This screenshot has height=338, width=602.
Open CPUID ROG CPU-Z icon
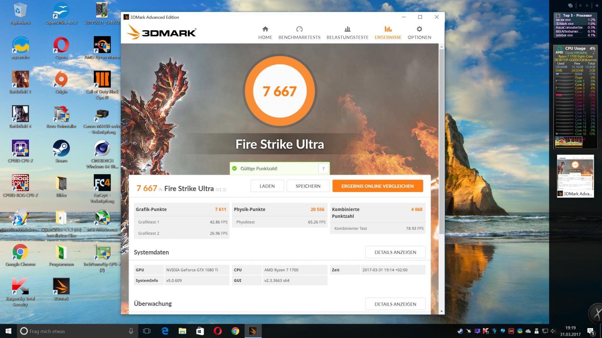[20, 186]
